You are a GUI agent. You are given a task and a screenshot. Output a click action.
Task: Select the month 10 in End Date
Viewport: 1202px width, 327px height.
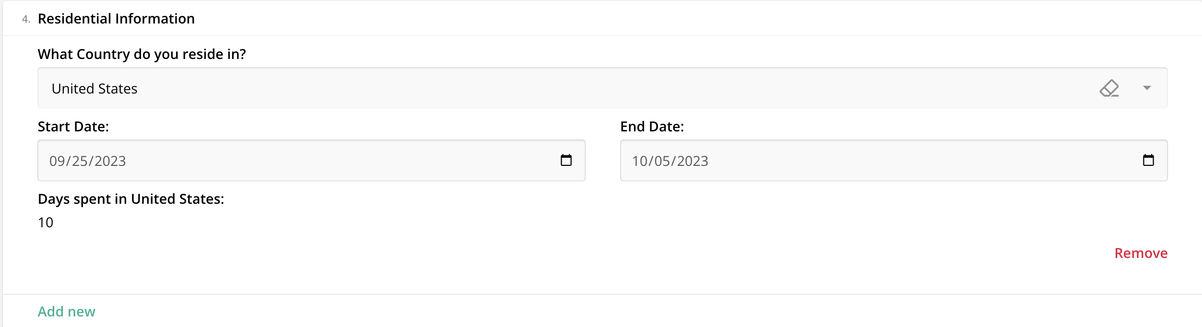pyautogui.click(x=640, y=161)
